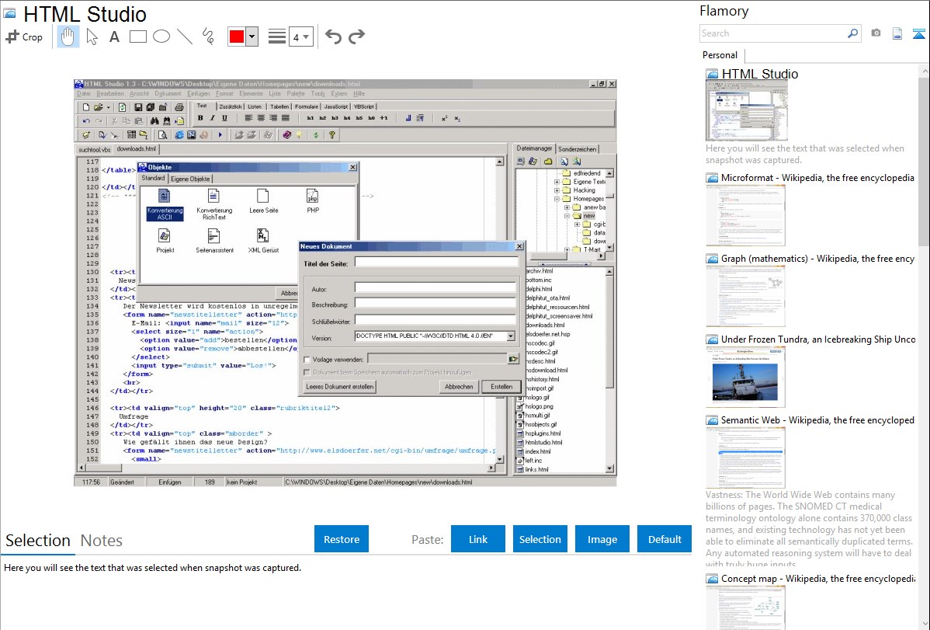Screen dimensions: 930x630
Task: Open the HTML Studio snapshot thumbnail
Action: pos(747,111)
